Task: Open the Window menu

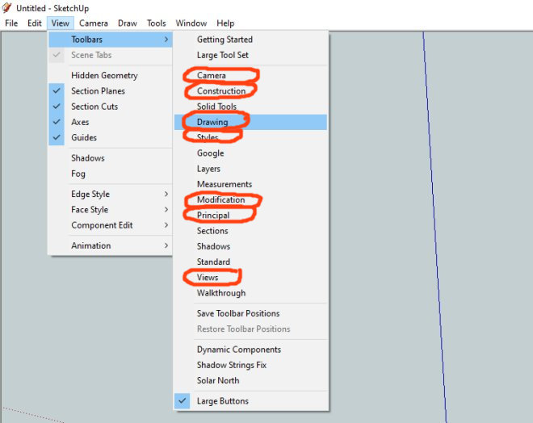Action: [191, 23]
